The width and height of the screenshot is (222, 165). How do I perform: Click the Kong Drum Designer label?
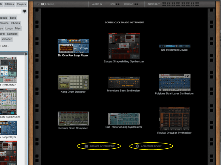tap(73, 92)
